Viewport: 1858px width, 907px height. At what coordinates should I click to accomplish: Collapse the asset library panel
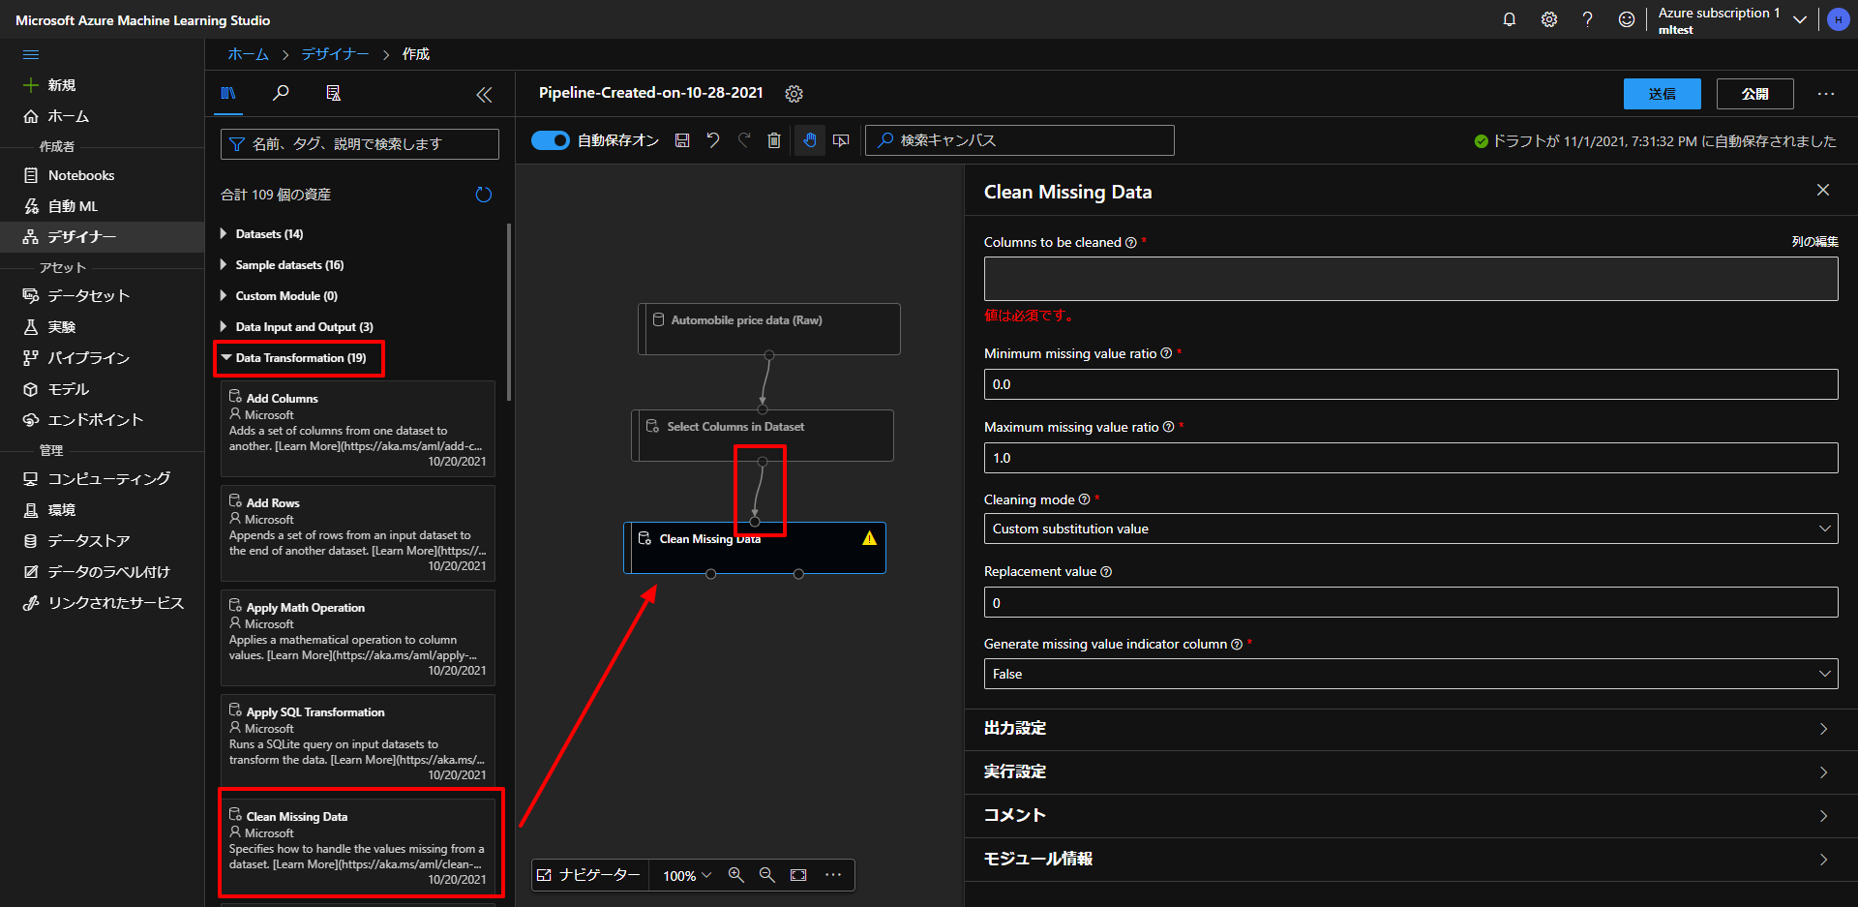tap(484, 94)
